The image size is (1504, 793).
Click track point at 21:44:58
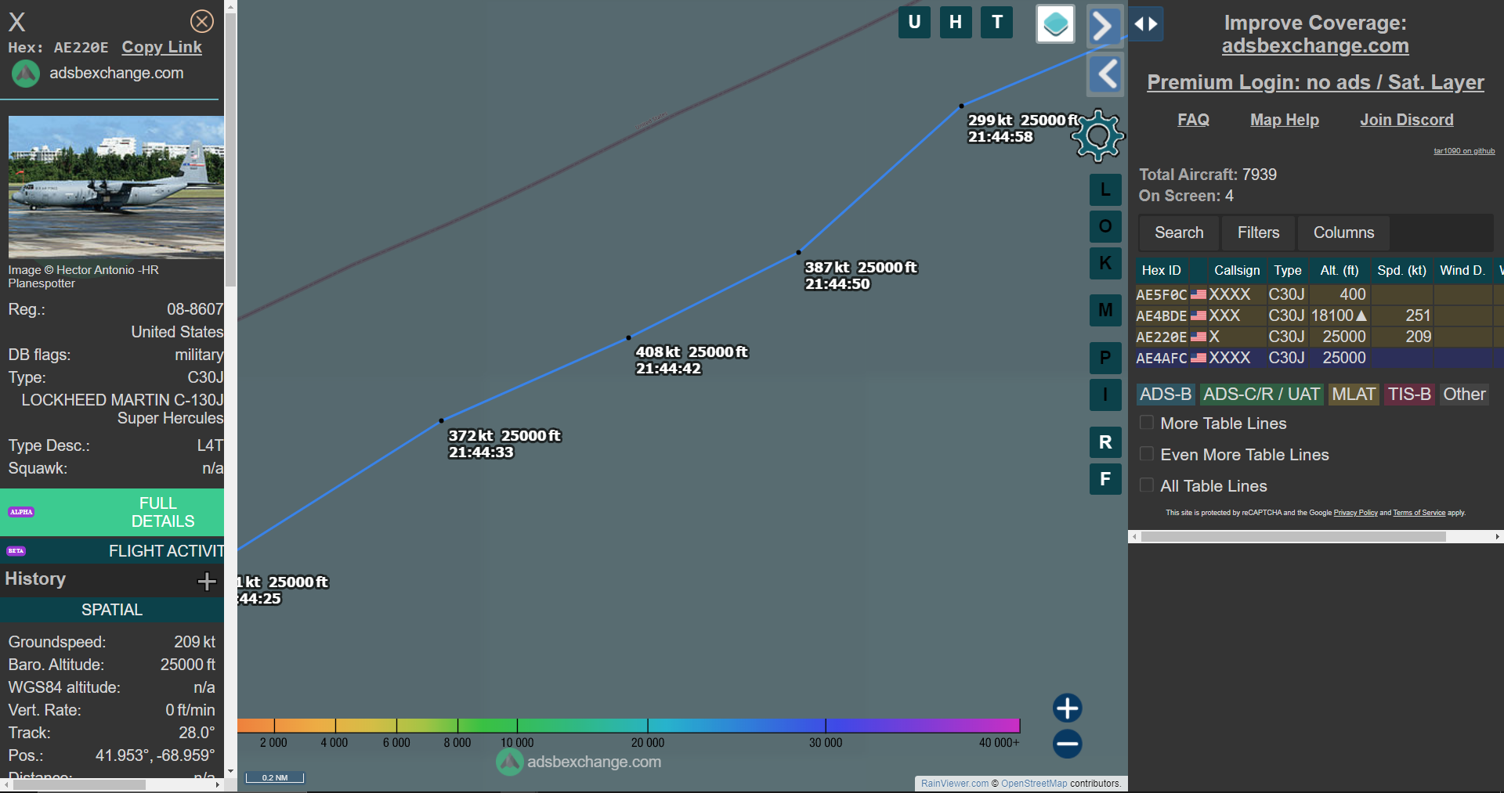(x=961, y=106)
